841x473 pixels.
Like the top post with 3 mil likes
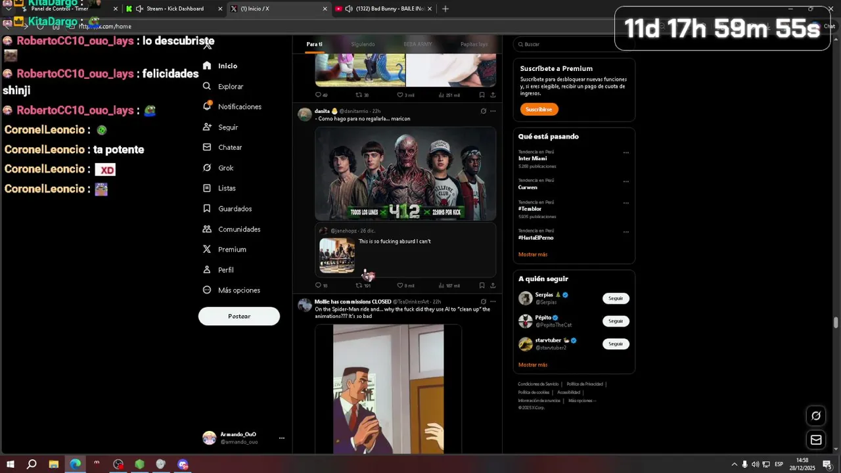400,95
